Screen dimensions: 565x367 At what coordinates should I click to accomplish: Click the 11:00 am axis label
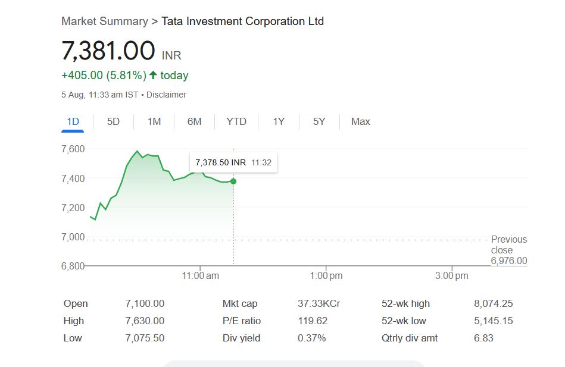tap(199, 275)
